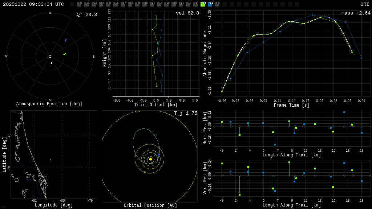
Task: Click blue station 19 cross on map
Action: point(29,181)
